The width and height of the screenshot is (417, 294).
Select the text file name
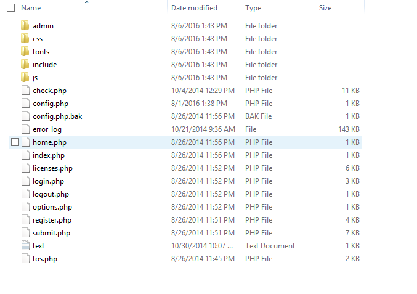(x=39, y=246)
